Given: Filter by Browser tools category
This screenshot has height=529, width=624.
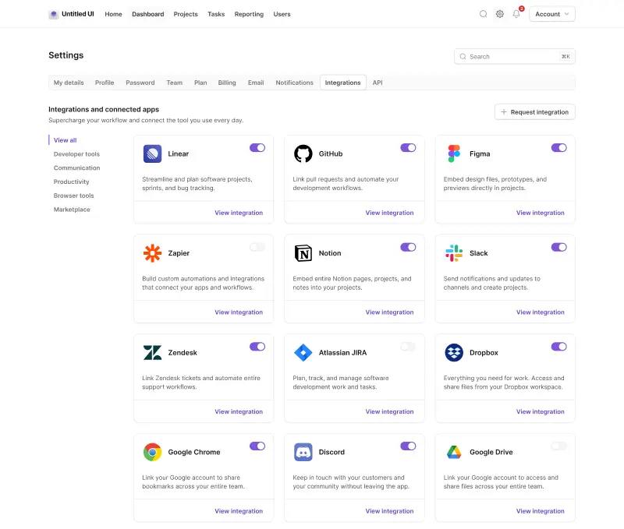Looking at the screenshot, I should click(x=73, y=196).
